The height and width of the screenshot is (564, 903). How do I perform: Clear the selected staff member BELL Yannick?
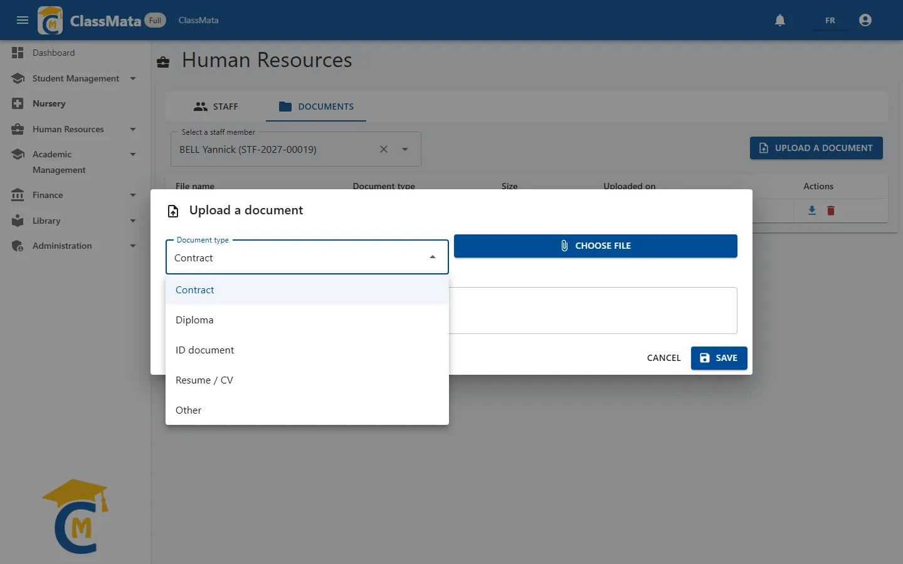[384, 149]
